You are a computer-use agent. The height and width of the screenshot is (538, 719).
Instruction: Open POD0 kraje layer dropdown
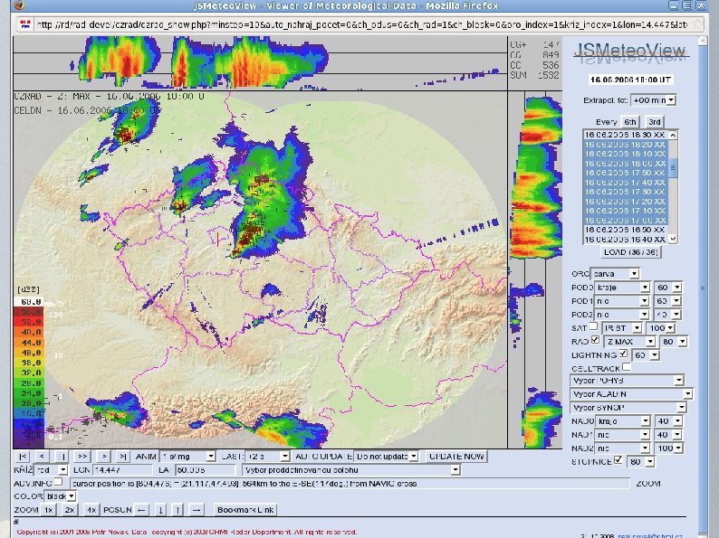click(622, 288)
